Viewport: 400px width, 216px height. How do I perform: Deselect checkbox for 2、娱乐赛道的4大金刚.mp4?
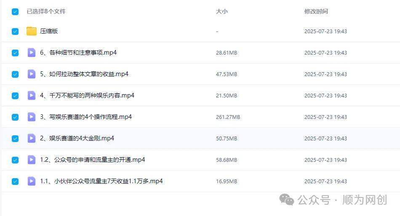[15, 139]
